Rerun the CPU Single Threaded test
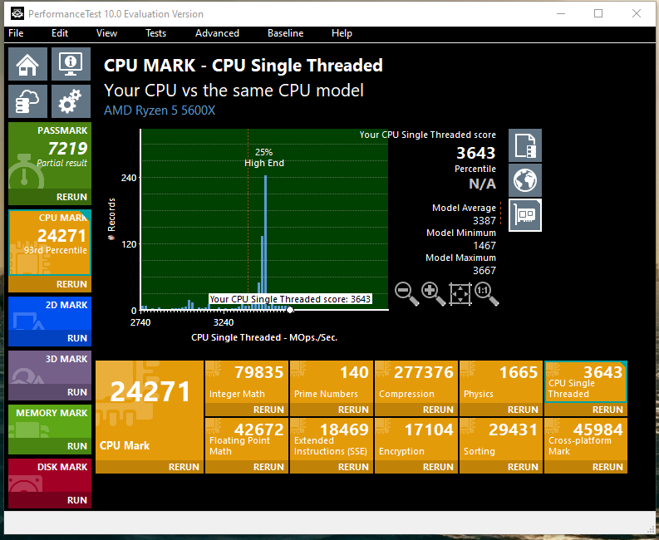 click(586, 410)
